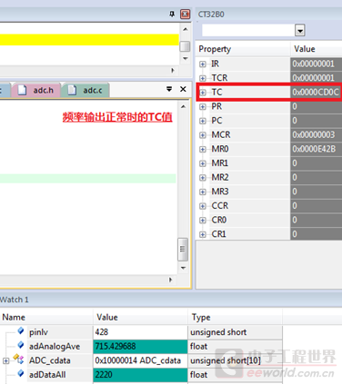
Task: Expand ADC_cdata array in Watch 1
Action: 5,360
